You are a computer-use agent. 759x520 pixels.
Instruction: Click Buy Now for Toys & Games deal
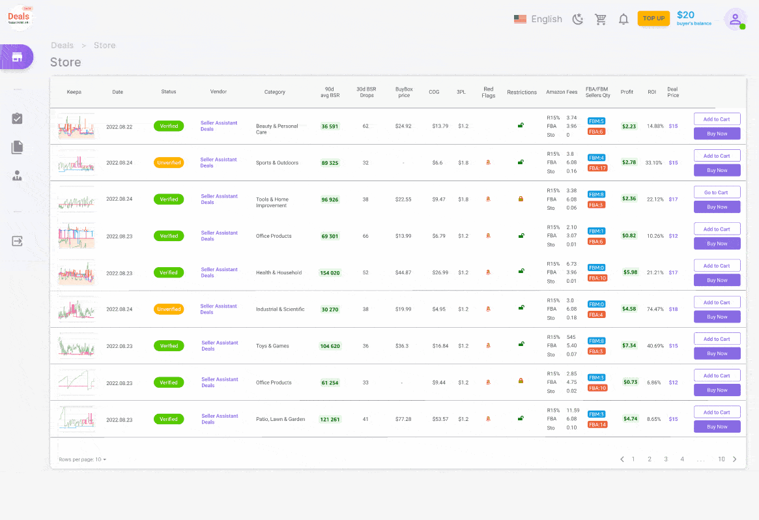tap(717, 353)
